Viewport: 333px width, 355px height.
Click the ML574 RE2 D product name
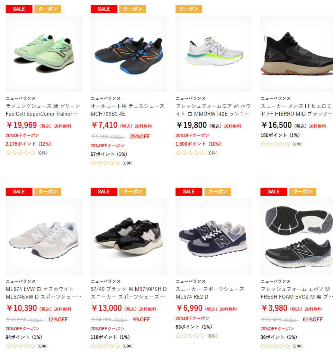coord(210,293)
